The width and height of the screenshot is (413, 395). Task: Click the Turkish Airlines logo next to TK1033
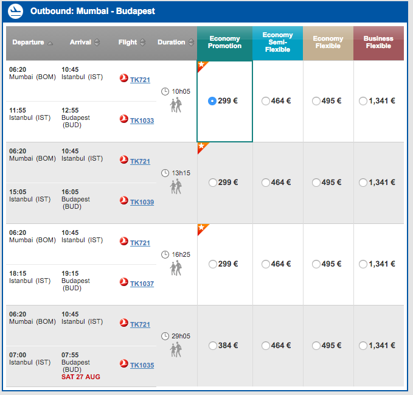click(124, 119)
